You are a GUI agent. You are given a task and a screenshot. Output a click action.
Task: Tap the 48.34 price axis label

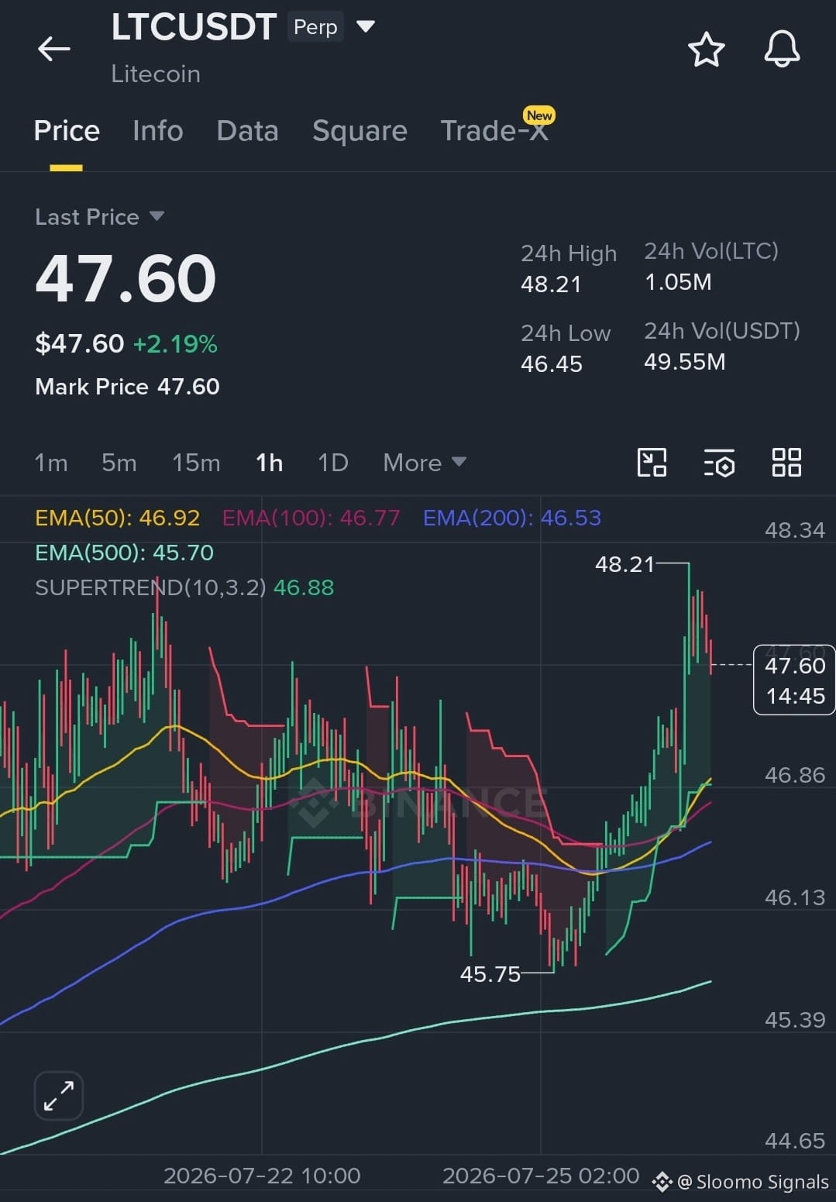pos(795,530)
